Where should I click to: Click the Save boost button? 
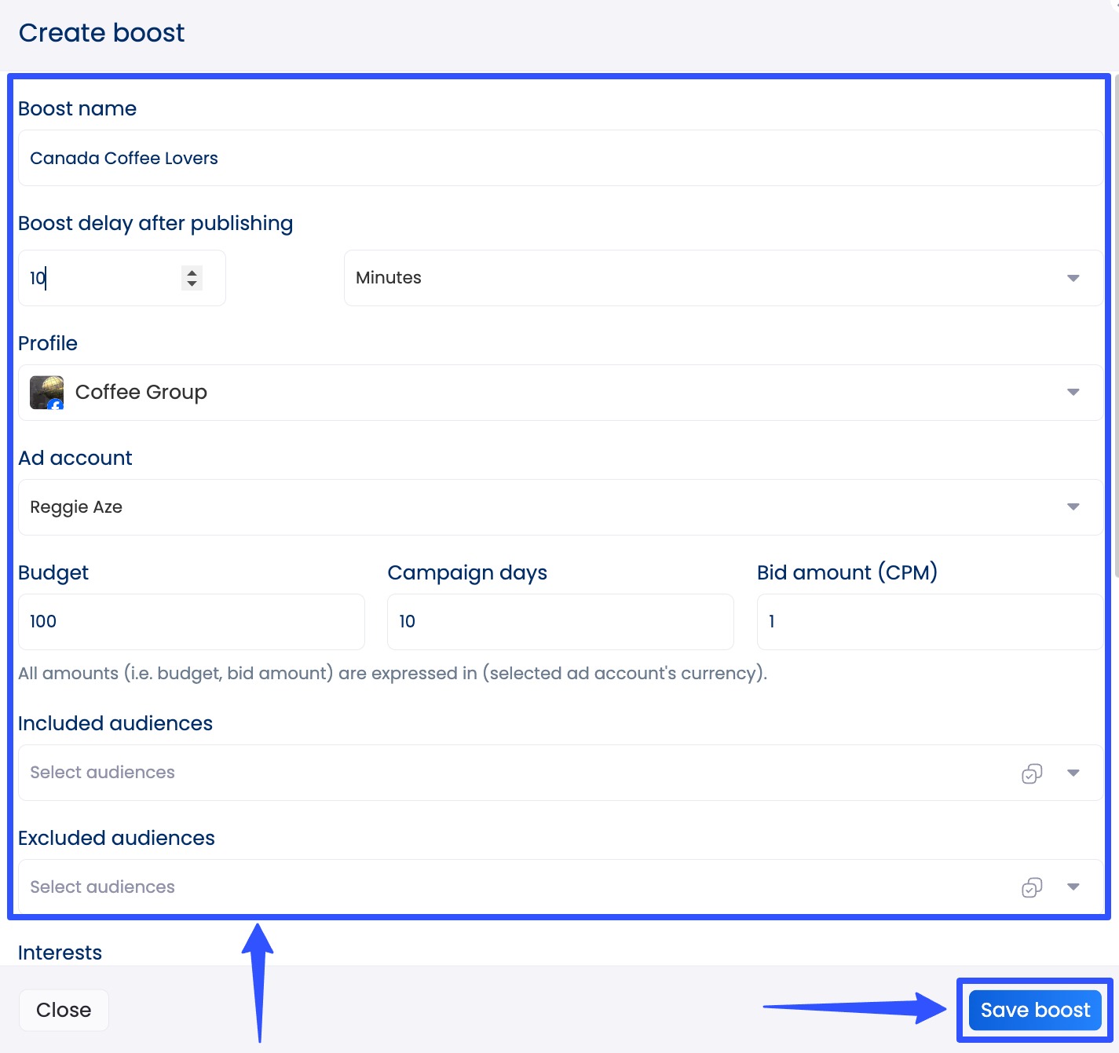tap(1034, 1010)
